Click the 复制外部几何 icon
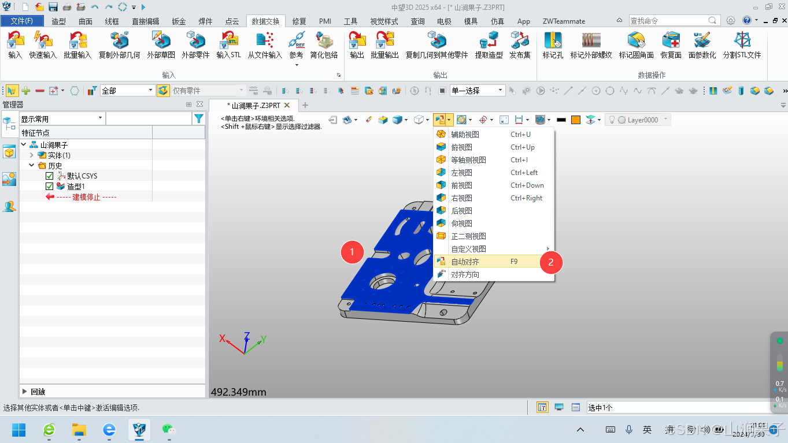 (119, 40)
